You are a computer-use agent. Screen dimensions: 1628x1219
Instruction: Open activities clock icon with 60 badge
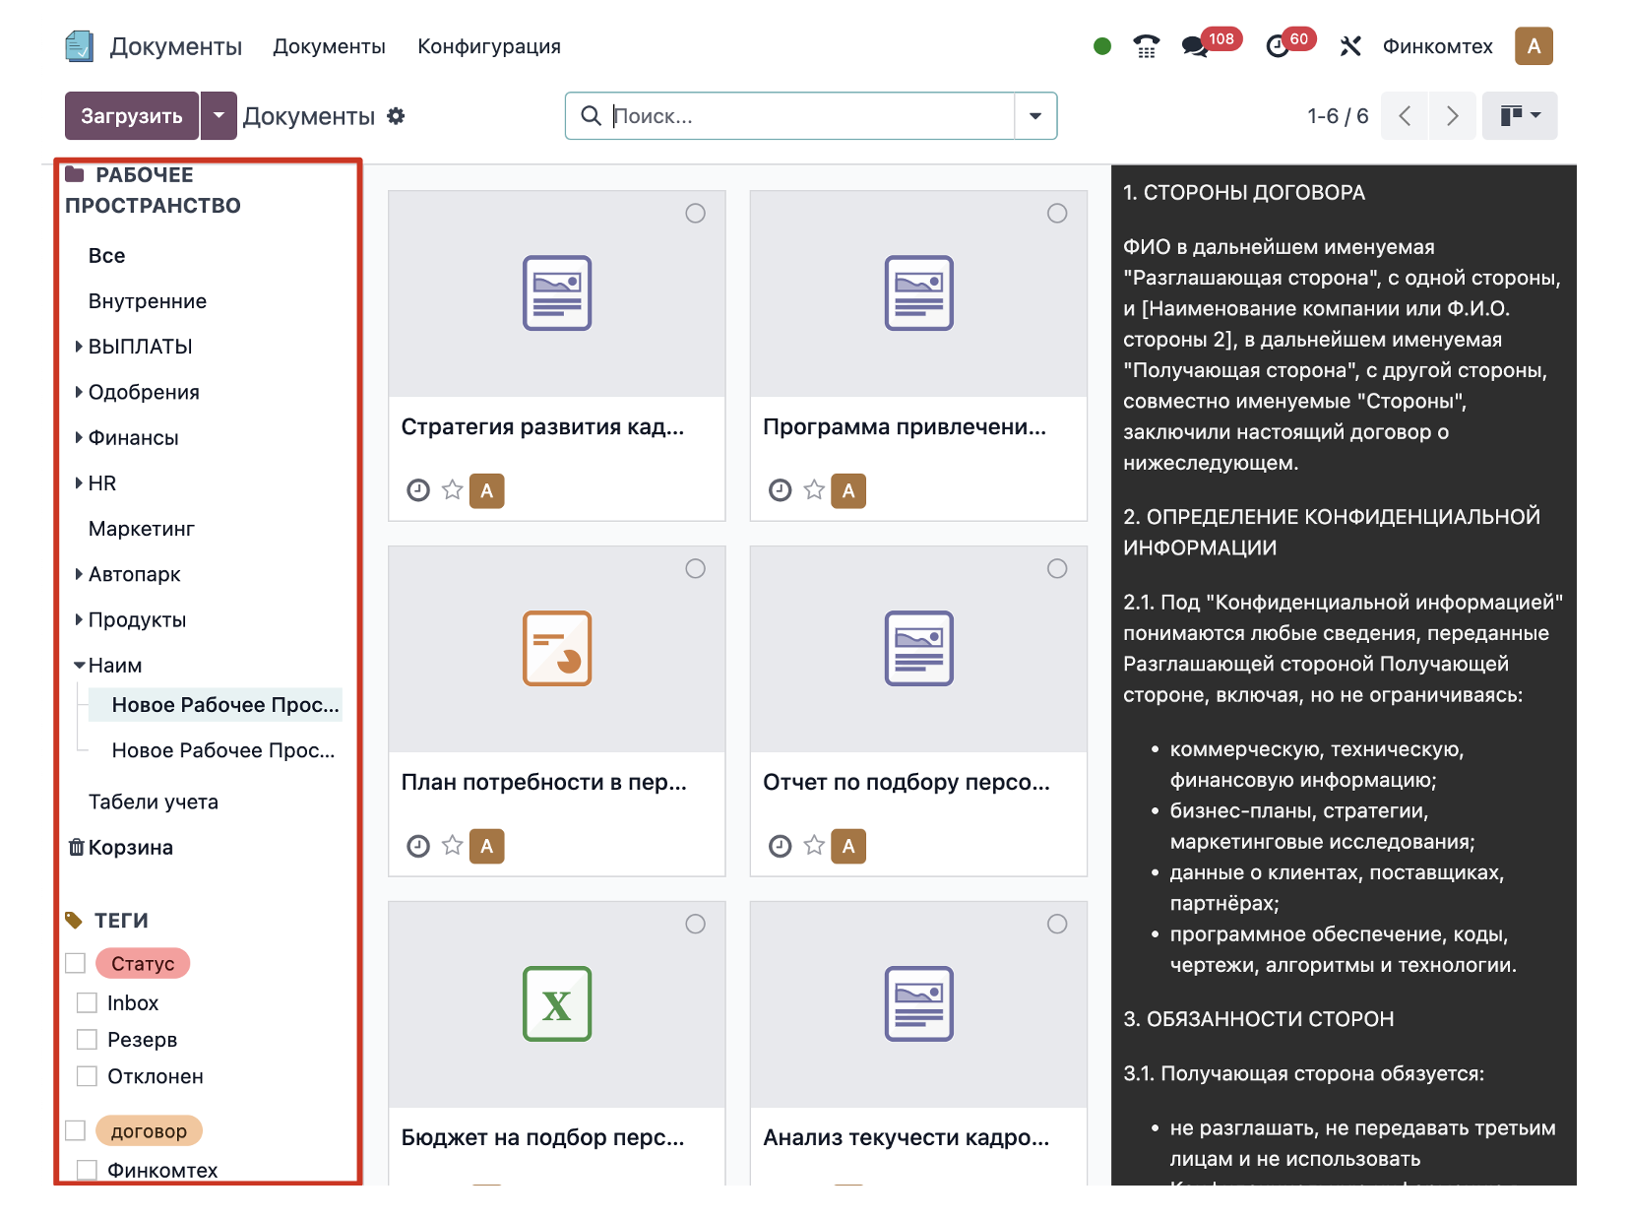[1278, 46]
